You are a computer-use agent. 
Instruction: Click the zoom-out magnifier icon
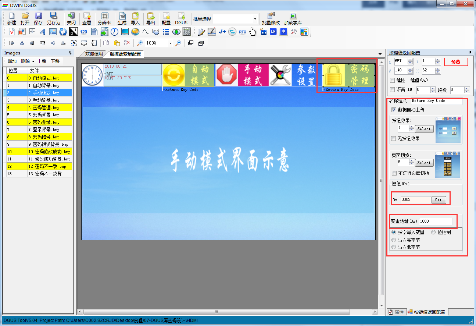pos(178,43)
